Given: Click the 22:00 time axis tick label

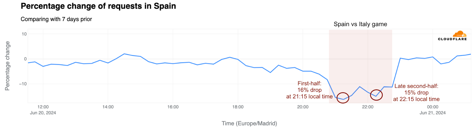Looking at the screenshot, I should pyautogui.click(x=368, y=107).
